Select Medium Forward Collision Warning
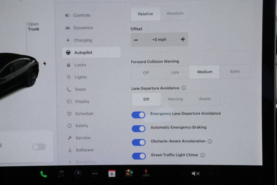The image size is (277, 185). tap(205, 72)
